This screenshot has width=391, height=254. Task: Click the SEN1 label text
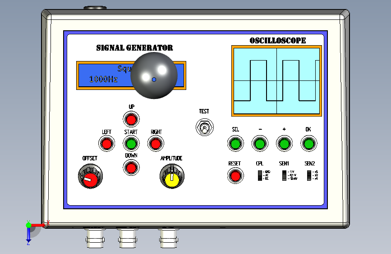point(284,164)
